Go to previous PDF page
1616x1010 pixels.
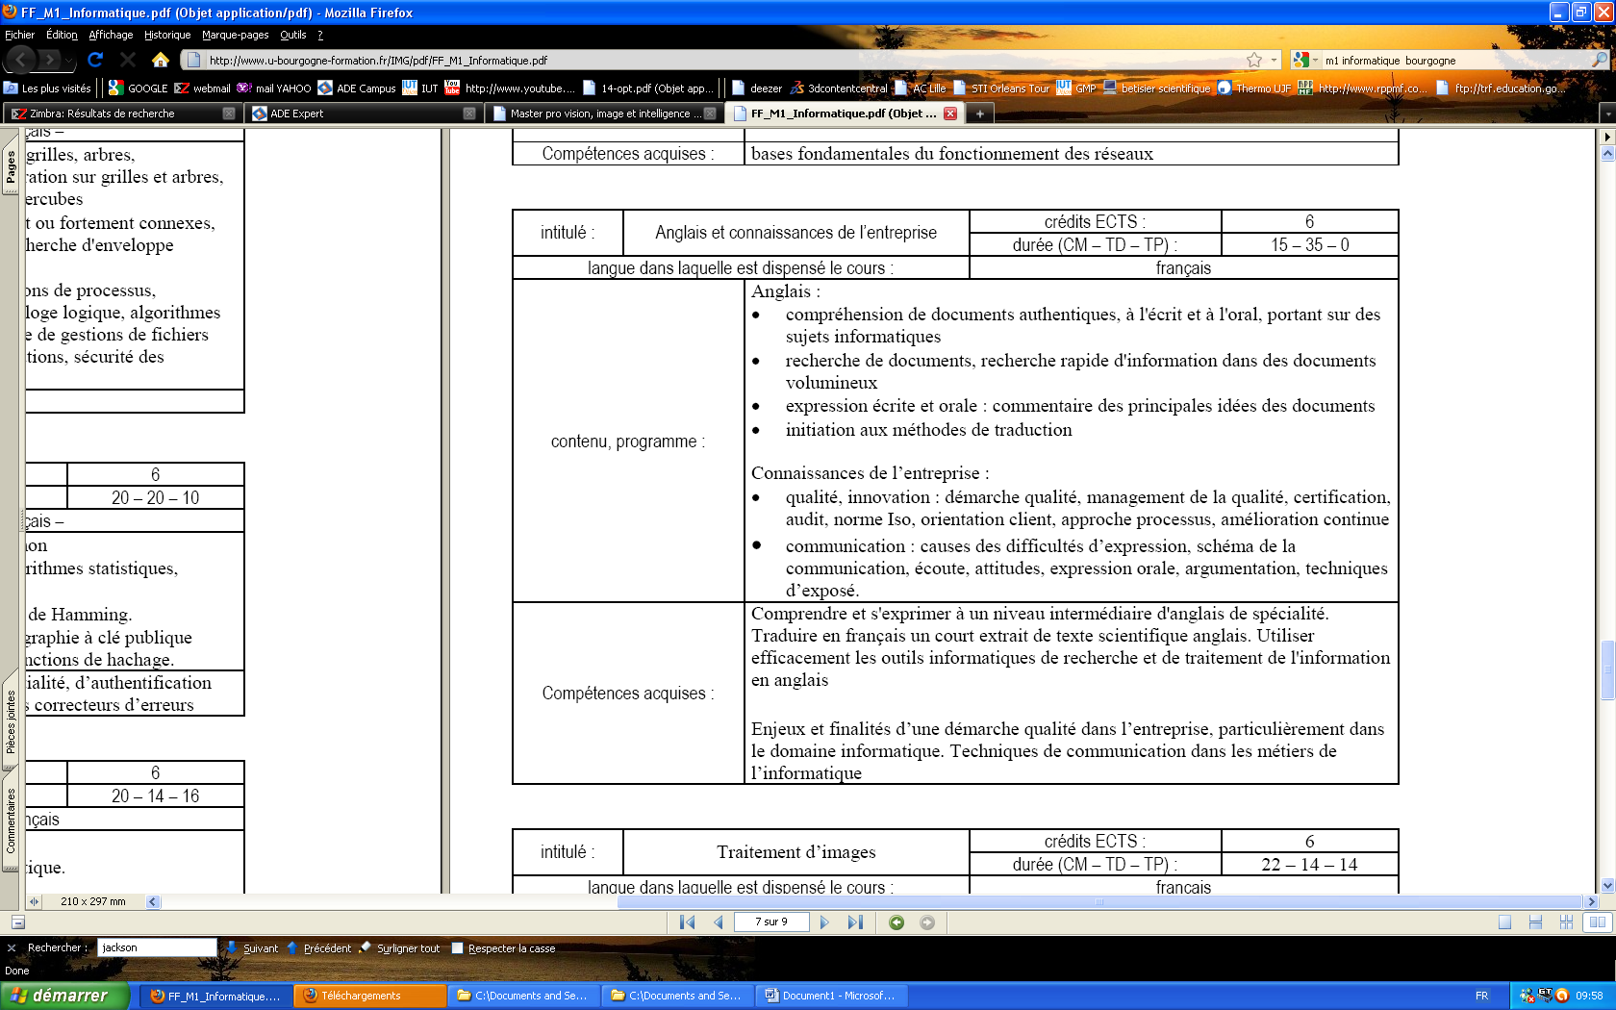718,922
